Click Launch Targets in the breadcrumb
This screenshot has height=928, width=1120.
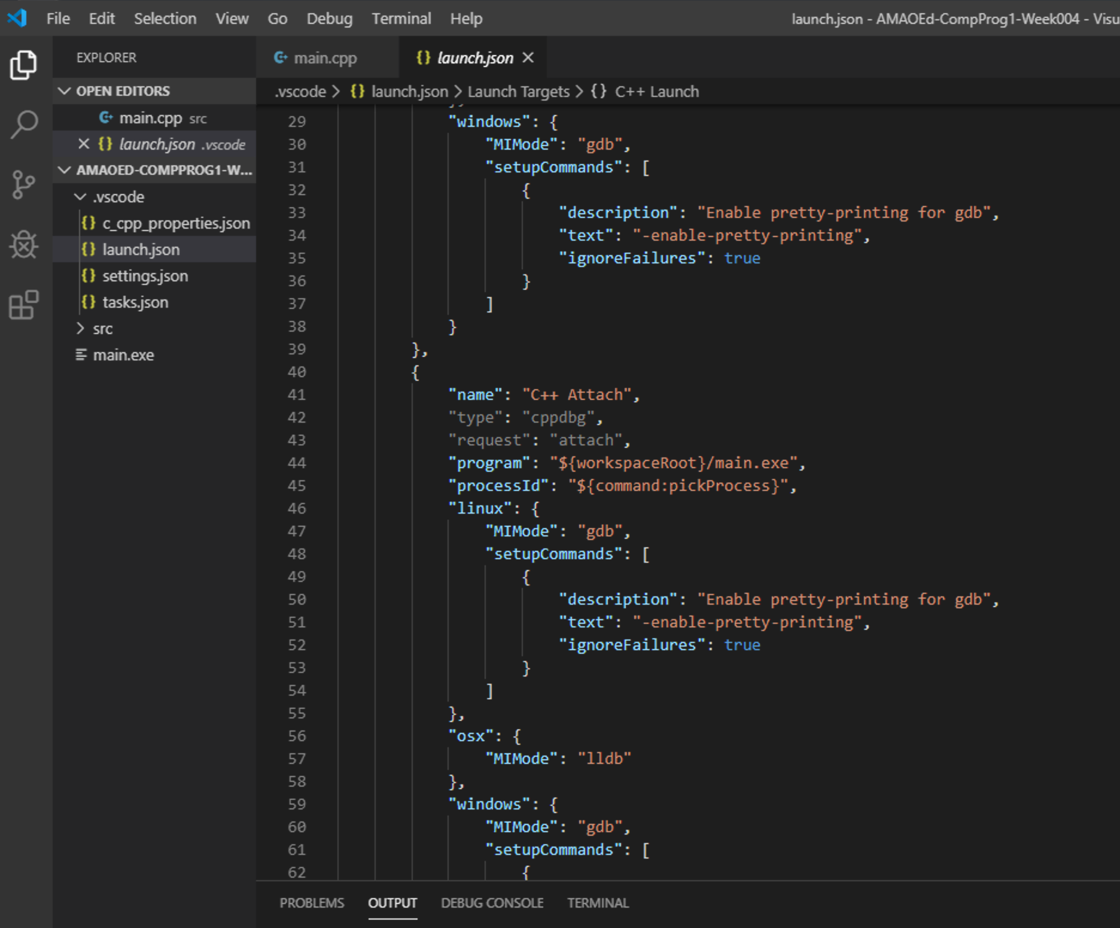coord(518,92)
